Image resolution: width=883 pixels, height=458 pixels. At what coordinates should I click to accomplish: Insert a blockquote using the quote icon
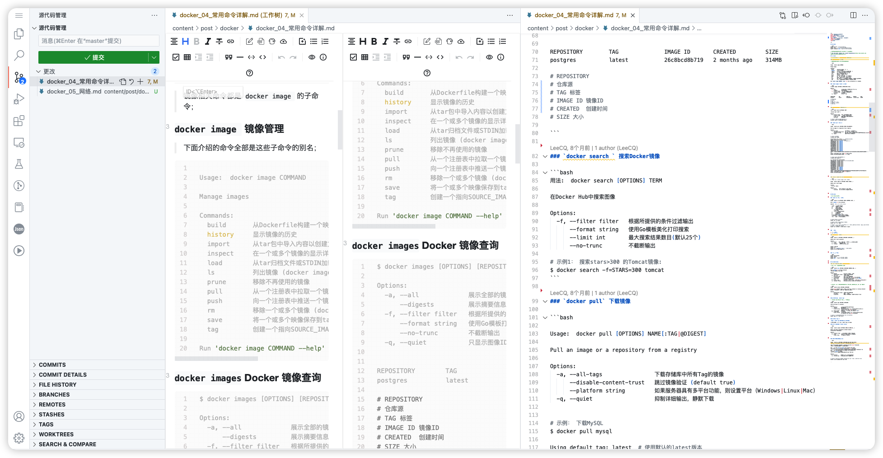tap(228, 57)
